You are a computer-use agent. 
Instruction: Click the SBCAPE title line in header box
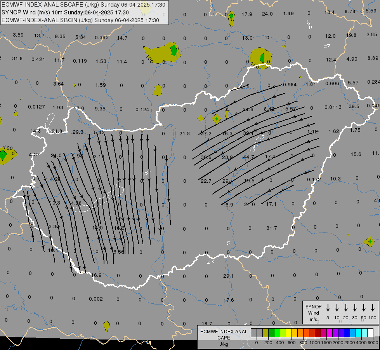tap(83, 5)
